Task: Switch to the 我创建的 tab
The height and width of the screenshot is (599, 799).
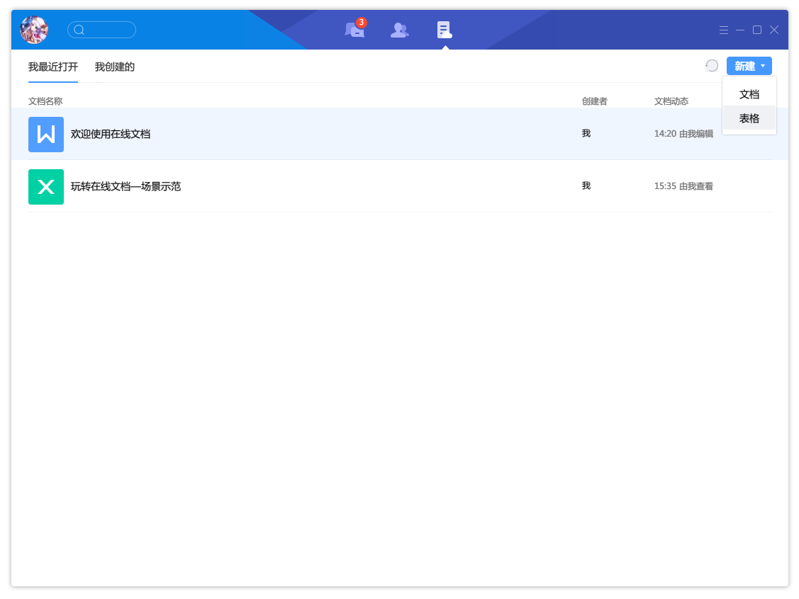Action: (x=114, y=67)
